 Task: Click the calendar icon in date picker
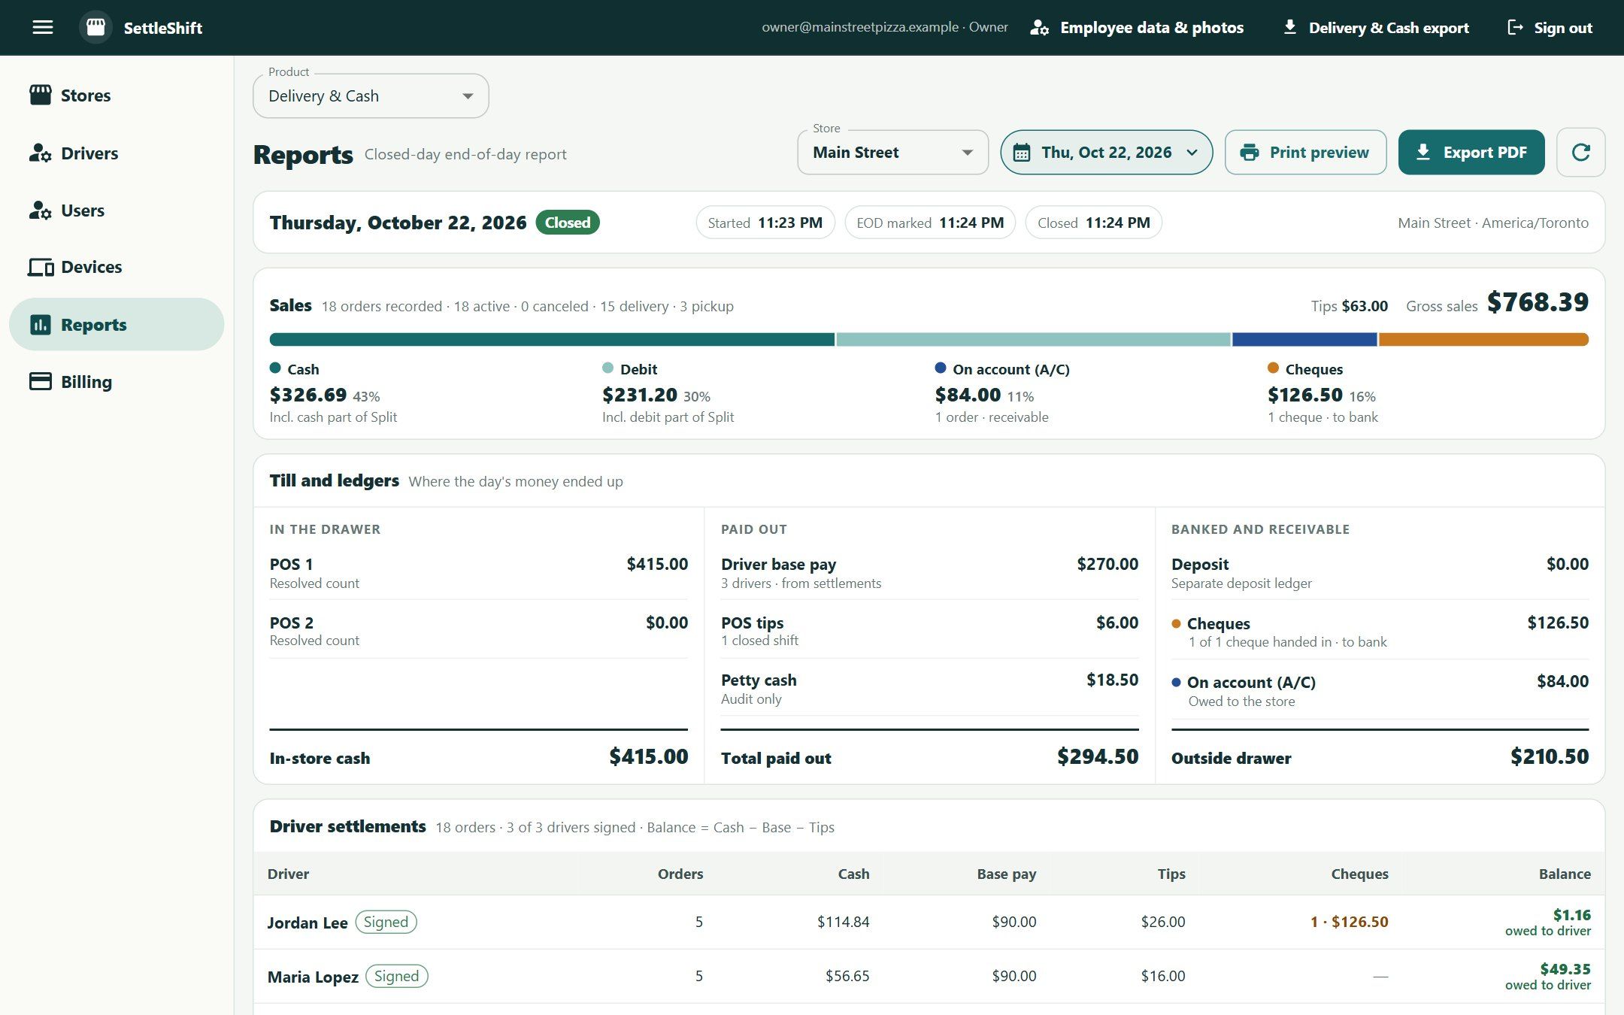(1021, 153)
